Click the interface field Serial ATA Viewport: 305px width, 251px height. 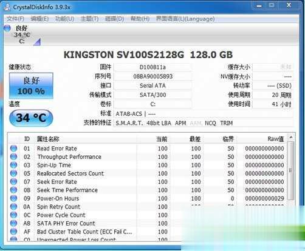[x=152, y=85]
